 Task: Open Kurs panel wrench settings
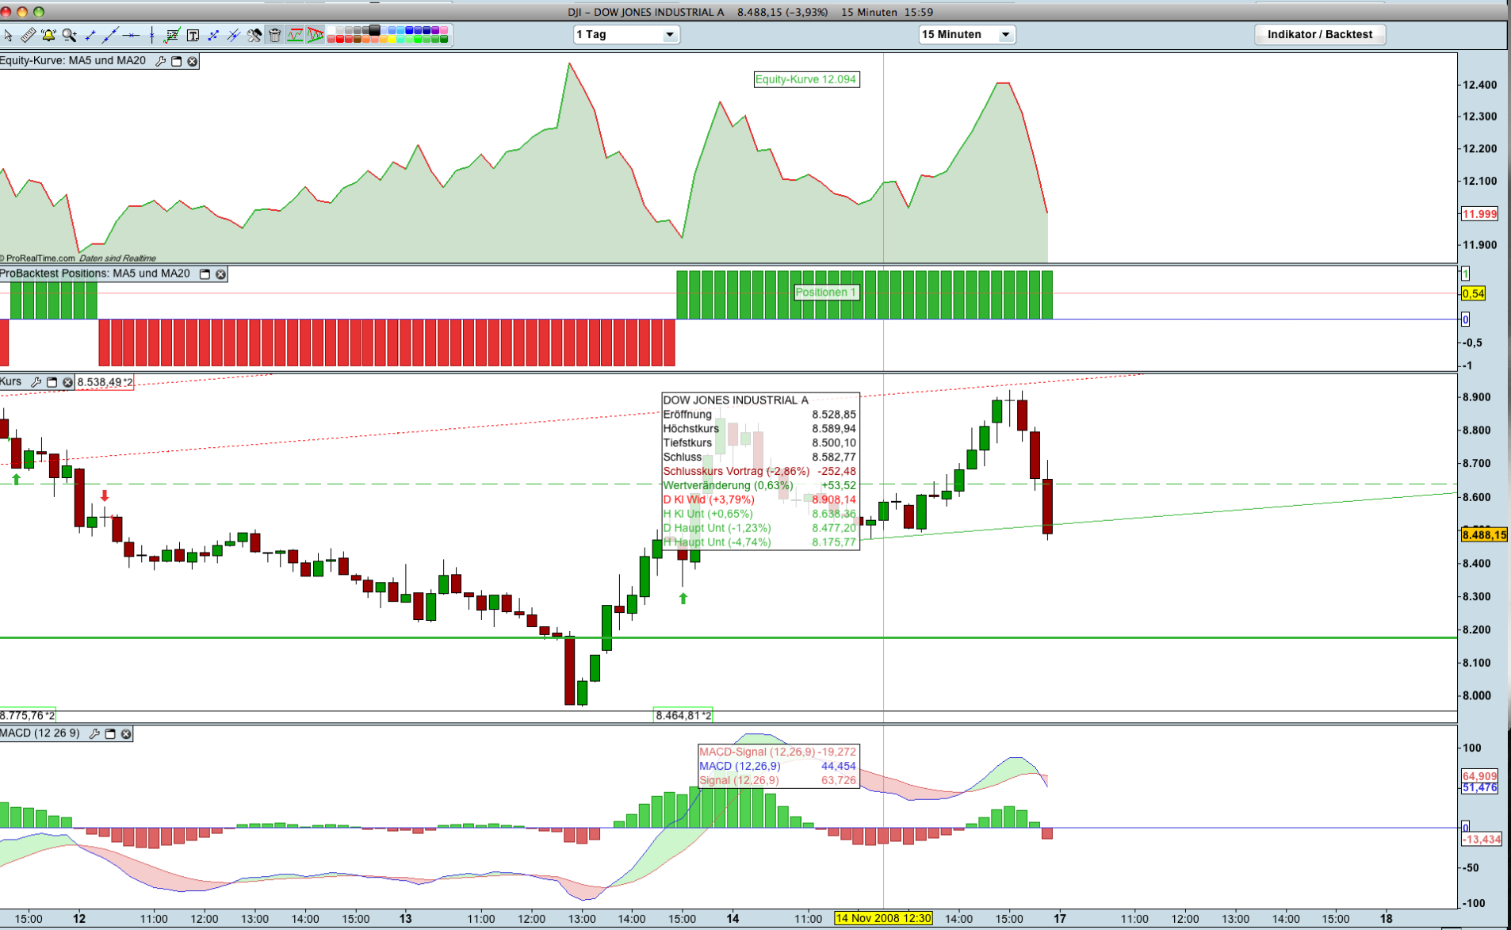[x=36, y=382]
